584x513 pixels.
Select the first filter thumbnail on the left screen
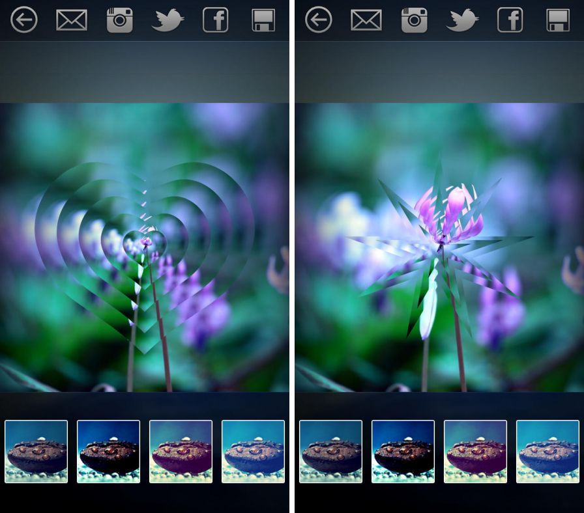click(x=36, y=451)
